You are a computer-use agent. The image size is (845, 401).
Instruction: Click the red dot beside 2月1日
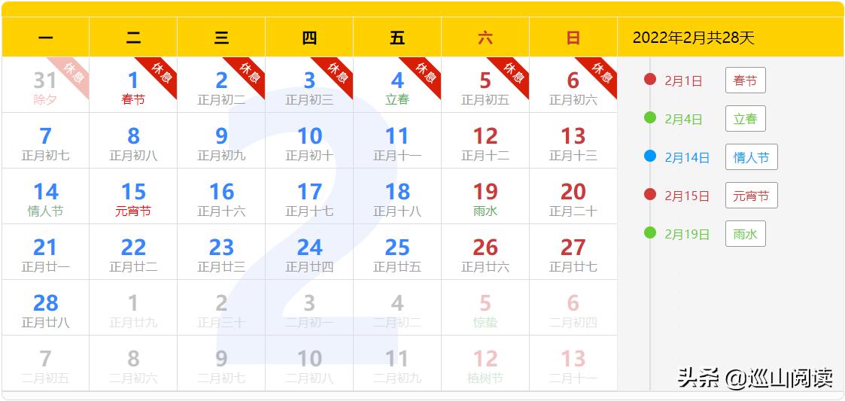(650, 80)
